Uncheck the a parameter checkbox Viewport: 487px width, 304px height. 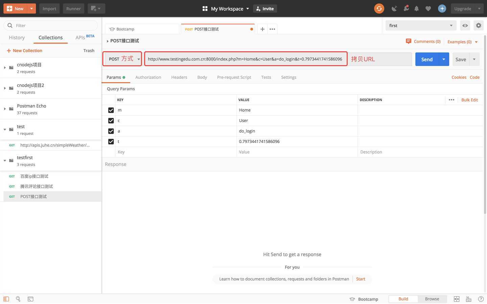111,131
